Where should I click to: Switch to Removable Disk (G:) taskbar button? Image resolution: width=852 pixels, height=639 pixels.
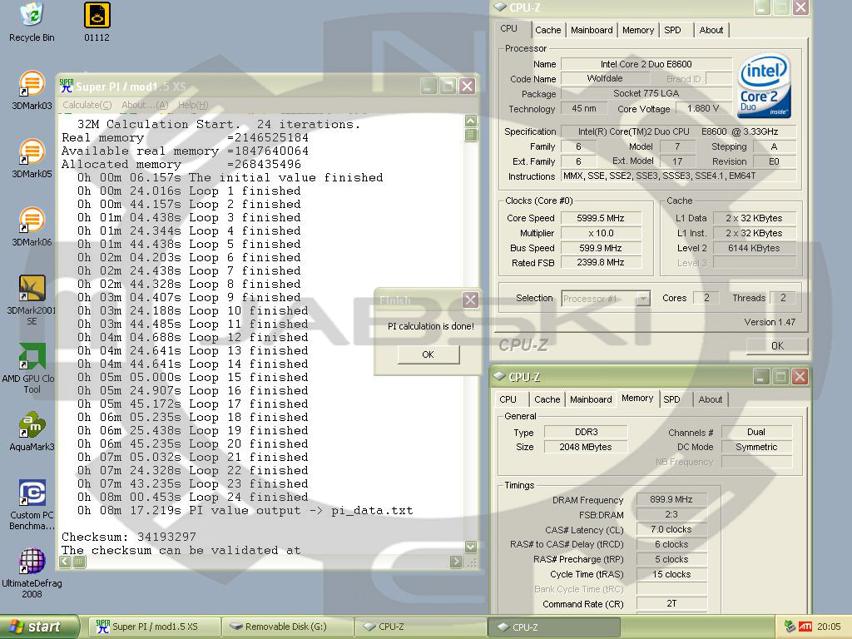tap(287, 627)
